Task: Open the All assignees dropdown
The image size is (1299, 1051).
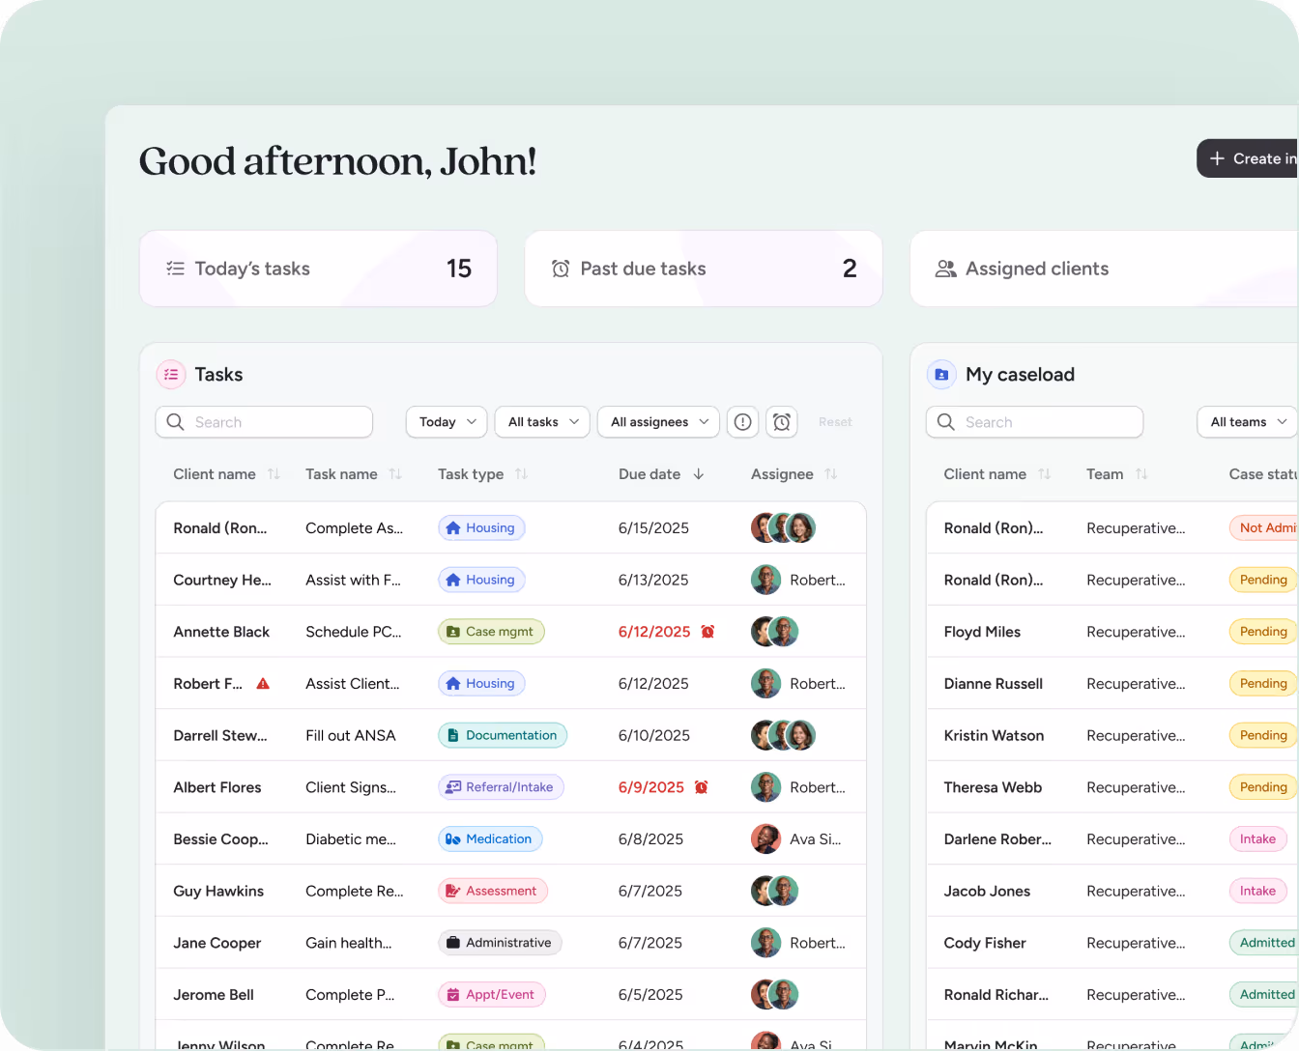Action: click(x=658, y=422)
